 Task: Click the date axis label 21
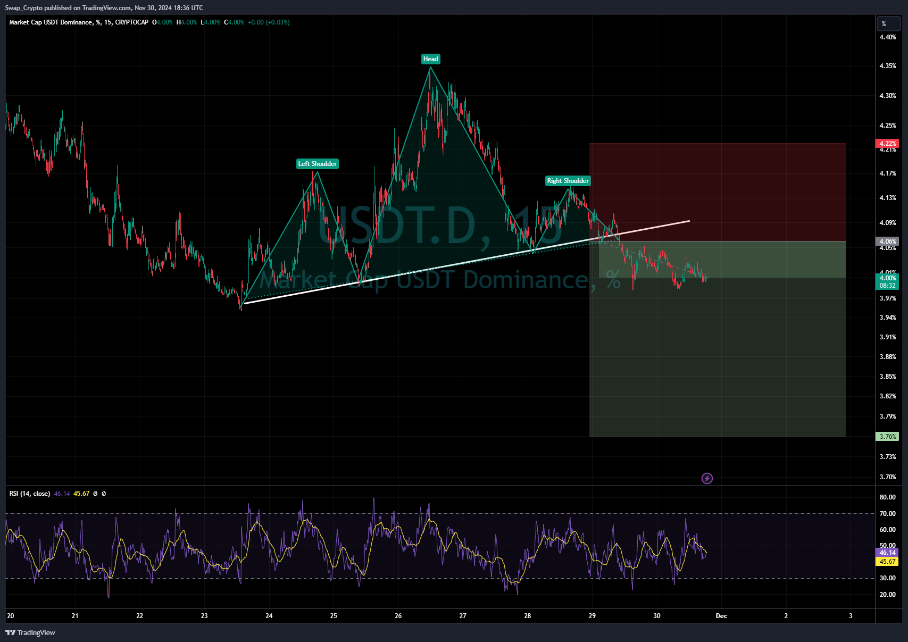point(75,616)
